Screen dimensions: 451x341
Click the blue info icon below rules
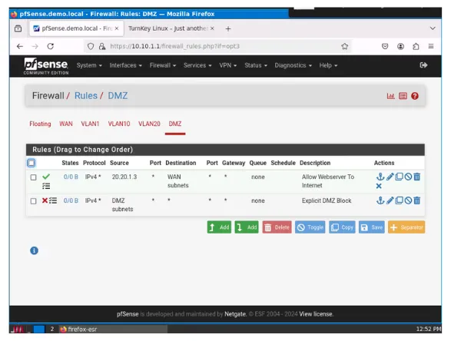[x=35, y=250]
